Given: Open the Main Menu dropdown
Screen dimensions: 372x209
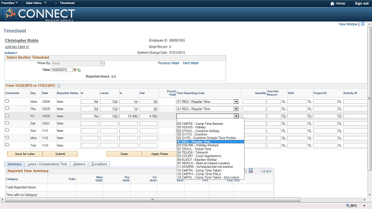Looking at the screenshot, I should [x=36, y=3].
